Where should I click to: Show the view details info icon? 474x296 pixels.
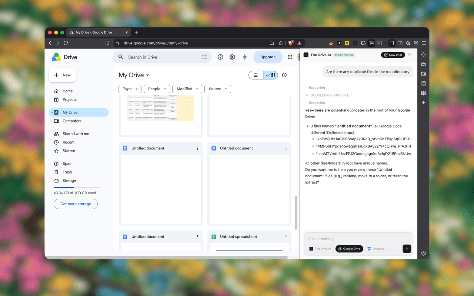pos(284,75)
